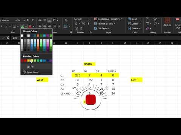Expand the Underline dropdown arrow
The width and height of the screenshot is (181, 135).
[x=10, y=26]
